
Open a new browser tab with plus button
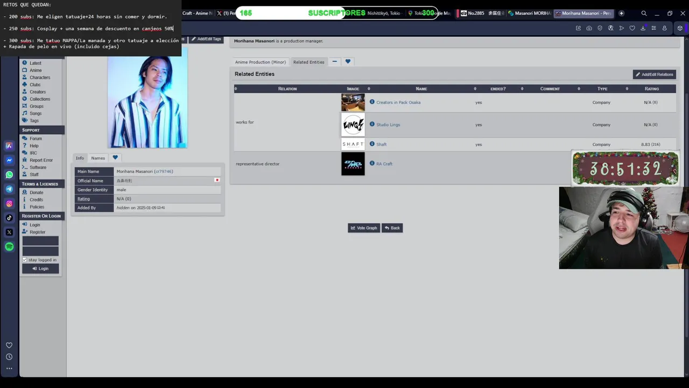click(x=621, y=13)
